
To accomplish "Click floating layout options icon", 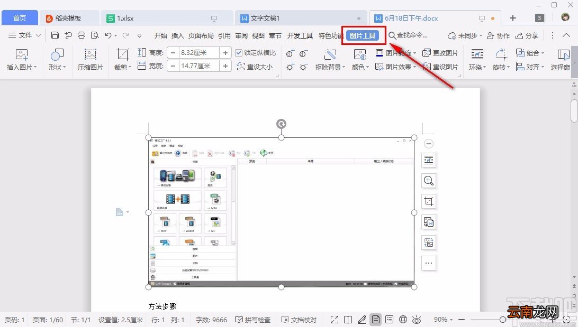I will [428, 160].
